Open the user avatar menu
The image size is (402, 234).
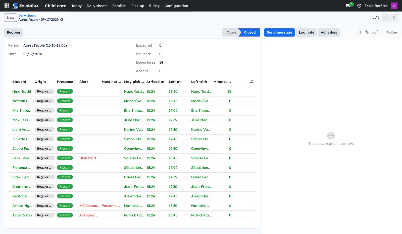tap(394, 6)
